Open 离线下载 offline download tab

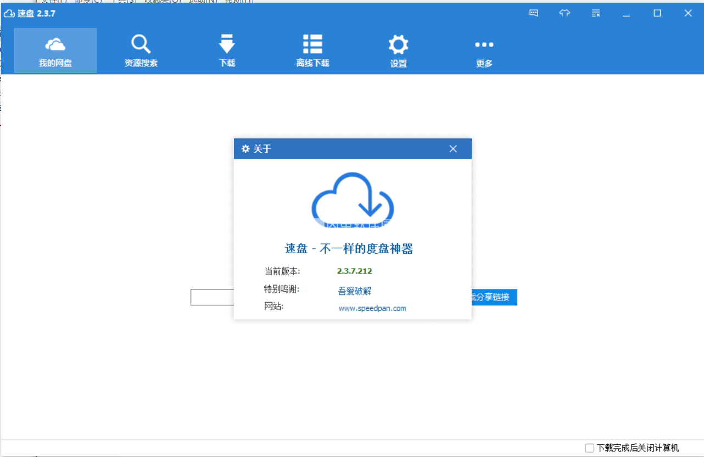pyautogui.click(x=312, y=51)
